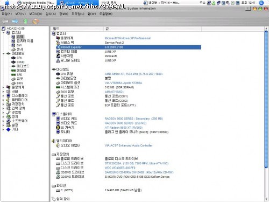This screenshot has width=269, height=202.
Task: Click the CPU chip icon in tree
Action: pyautogui.click(x=13, y=58)
